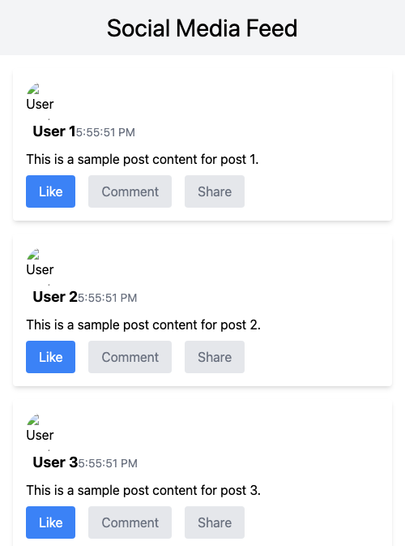This screenshot has width=405, height=546.
Task: Click the text of sample post 3
Action: pyautogui.click(x=143, y=490)
